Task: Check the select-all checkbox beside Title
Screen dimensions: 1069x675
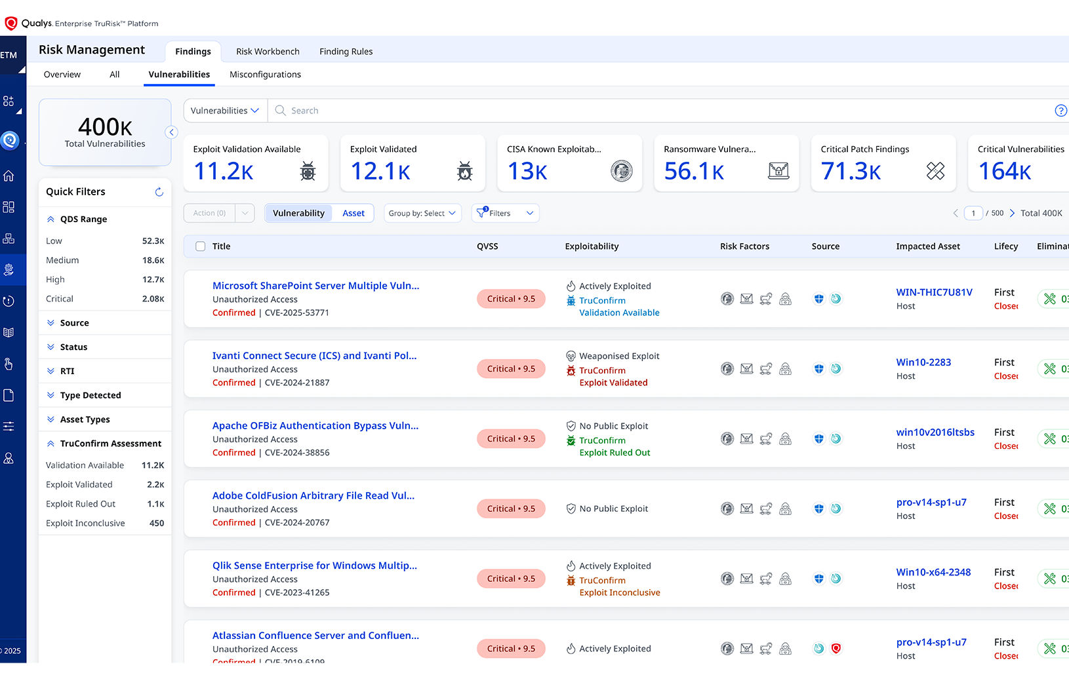Action: 201,246
